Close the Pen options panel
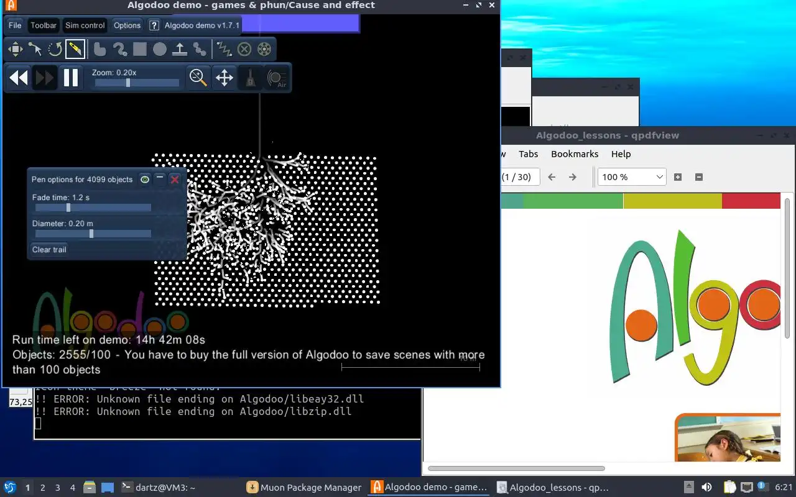Viewport: 796px width, 497px height. (175, 179)
